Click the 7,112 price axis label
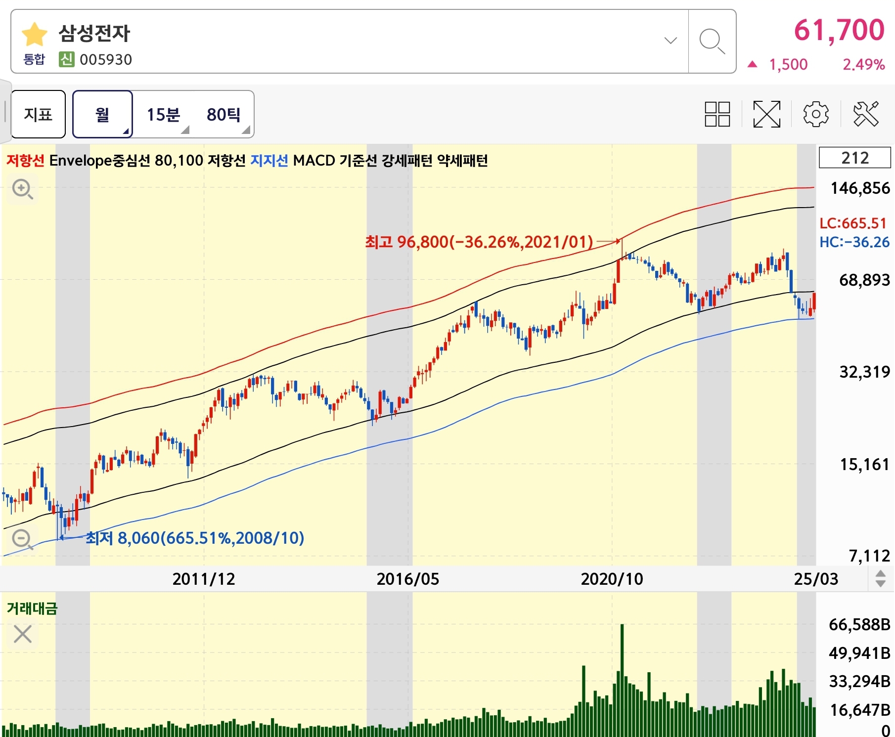The image size is (895, 737). tap(870, 556)
